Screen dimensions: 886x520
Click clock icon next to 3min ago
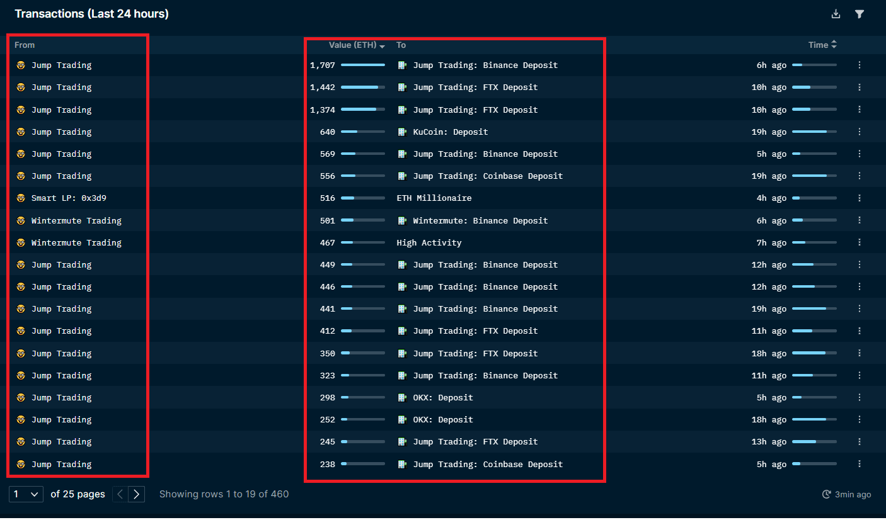(x=827, y=494)
